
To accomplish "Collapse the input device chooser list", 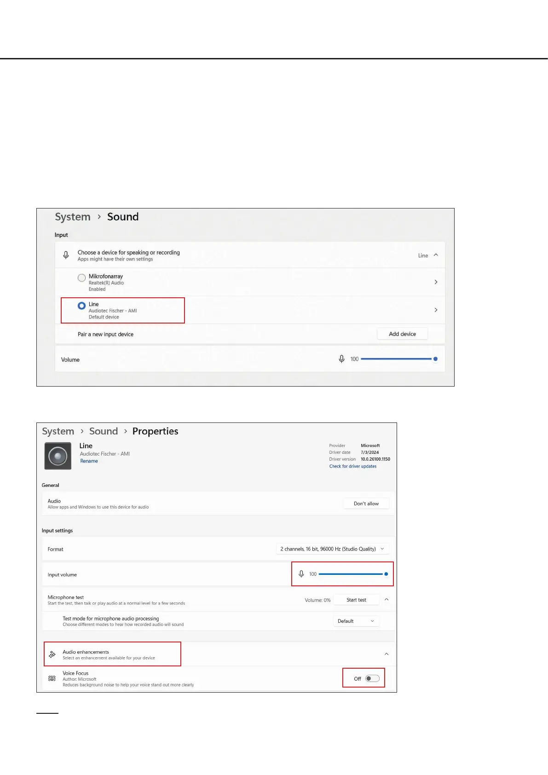I will tap(436, 255).
